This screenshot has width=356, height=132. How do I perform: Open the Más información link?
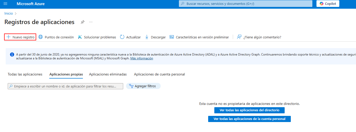pos(142,58)
